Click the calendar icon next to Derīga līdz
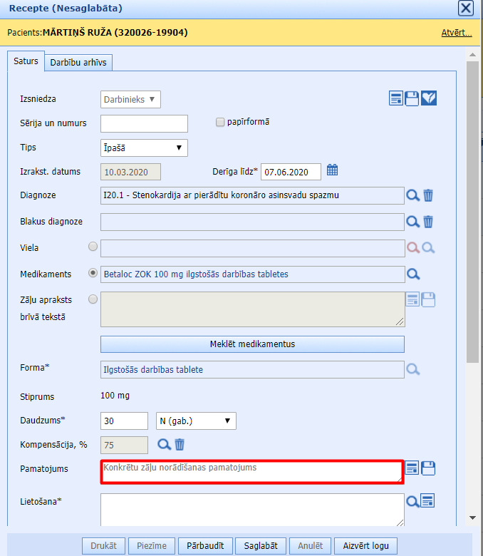483x556 pixels. (x=332, y=170)
